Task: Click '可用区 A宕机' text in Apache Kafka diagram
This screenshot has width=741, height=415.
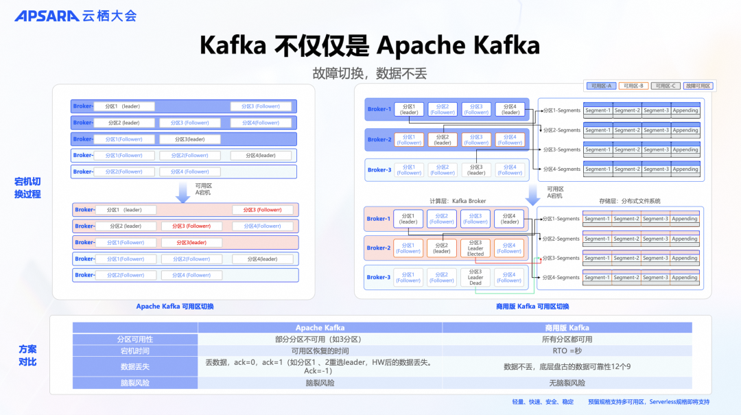Action: click(x=203, y=189)
